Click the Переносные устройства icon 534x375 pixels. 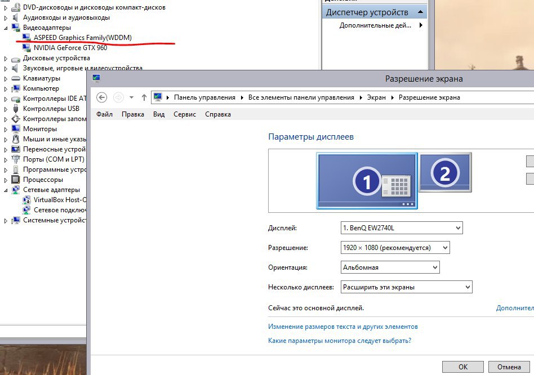pos(16,149)
